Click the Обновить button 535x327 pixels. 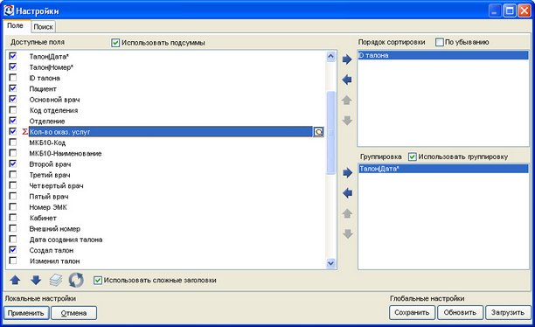[460, 312]
